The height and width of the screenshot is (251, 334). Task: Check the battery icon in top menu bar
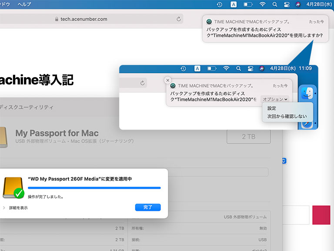tap(248, 4)
